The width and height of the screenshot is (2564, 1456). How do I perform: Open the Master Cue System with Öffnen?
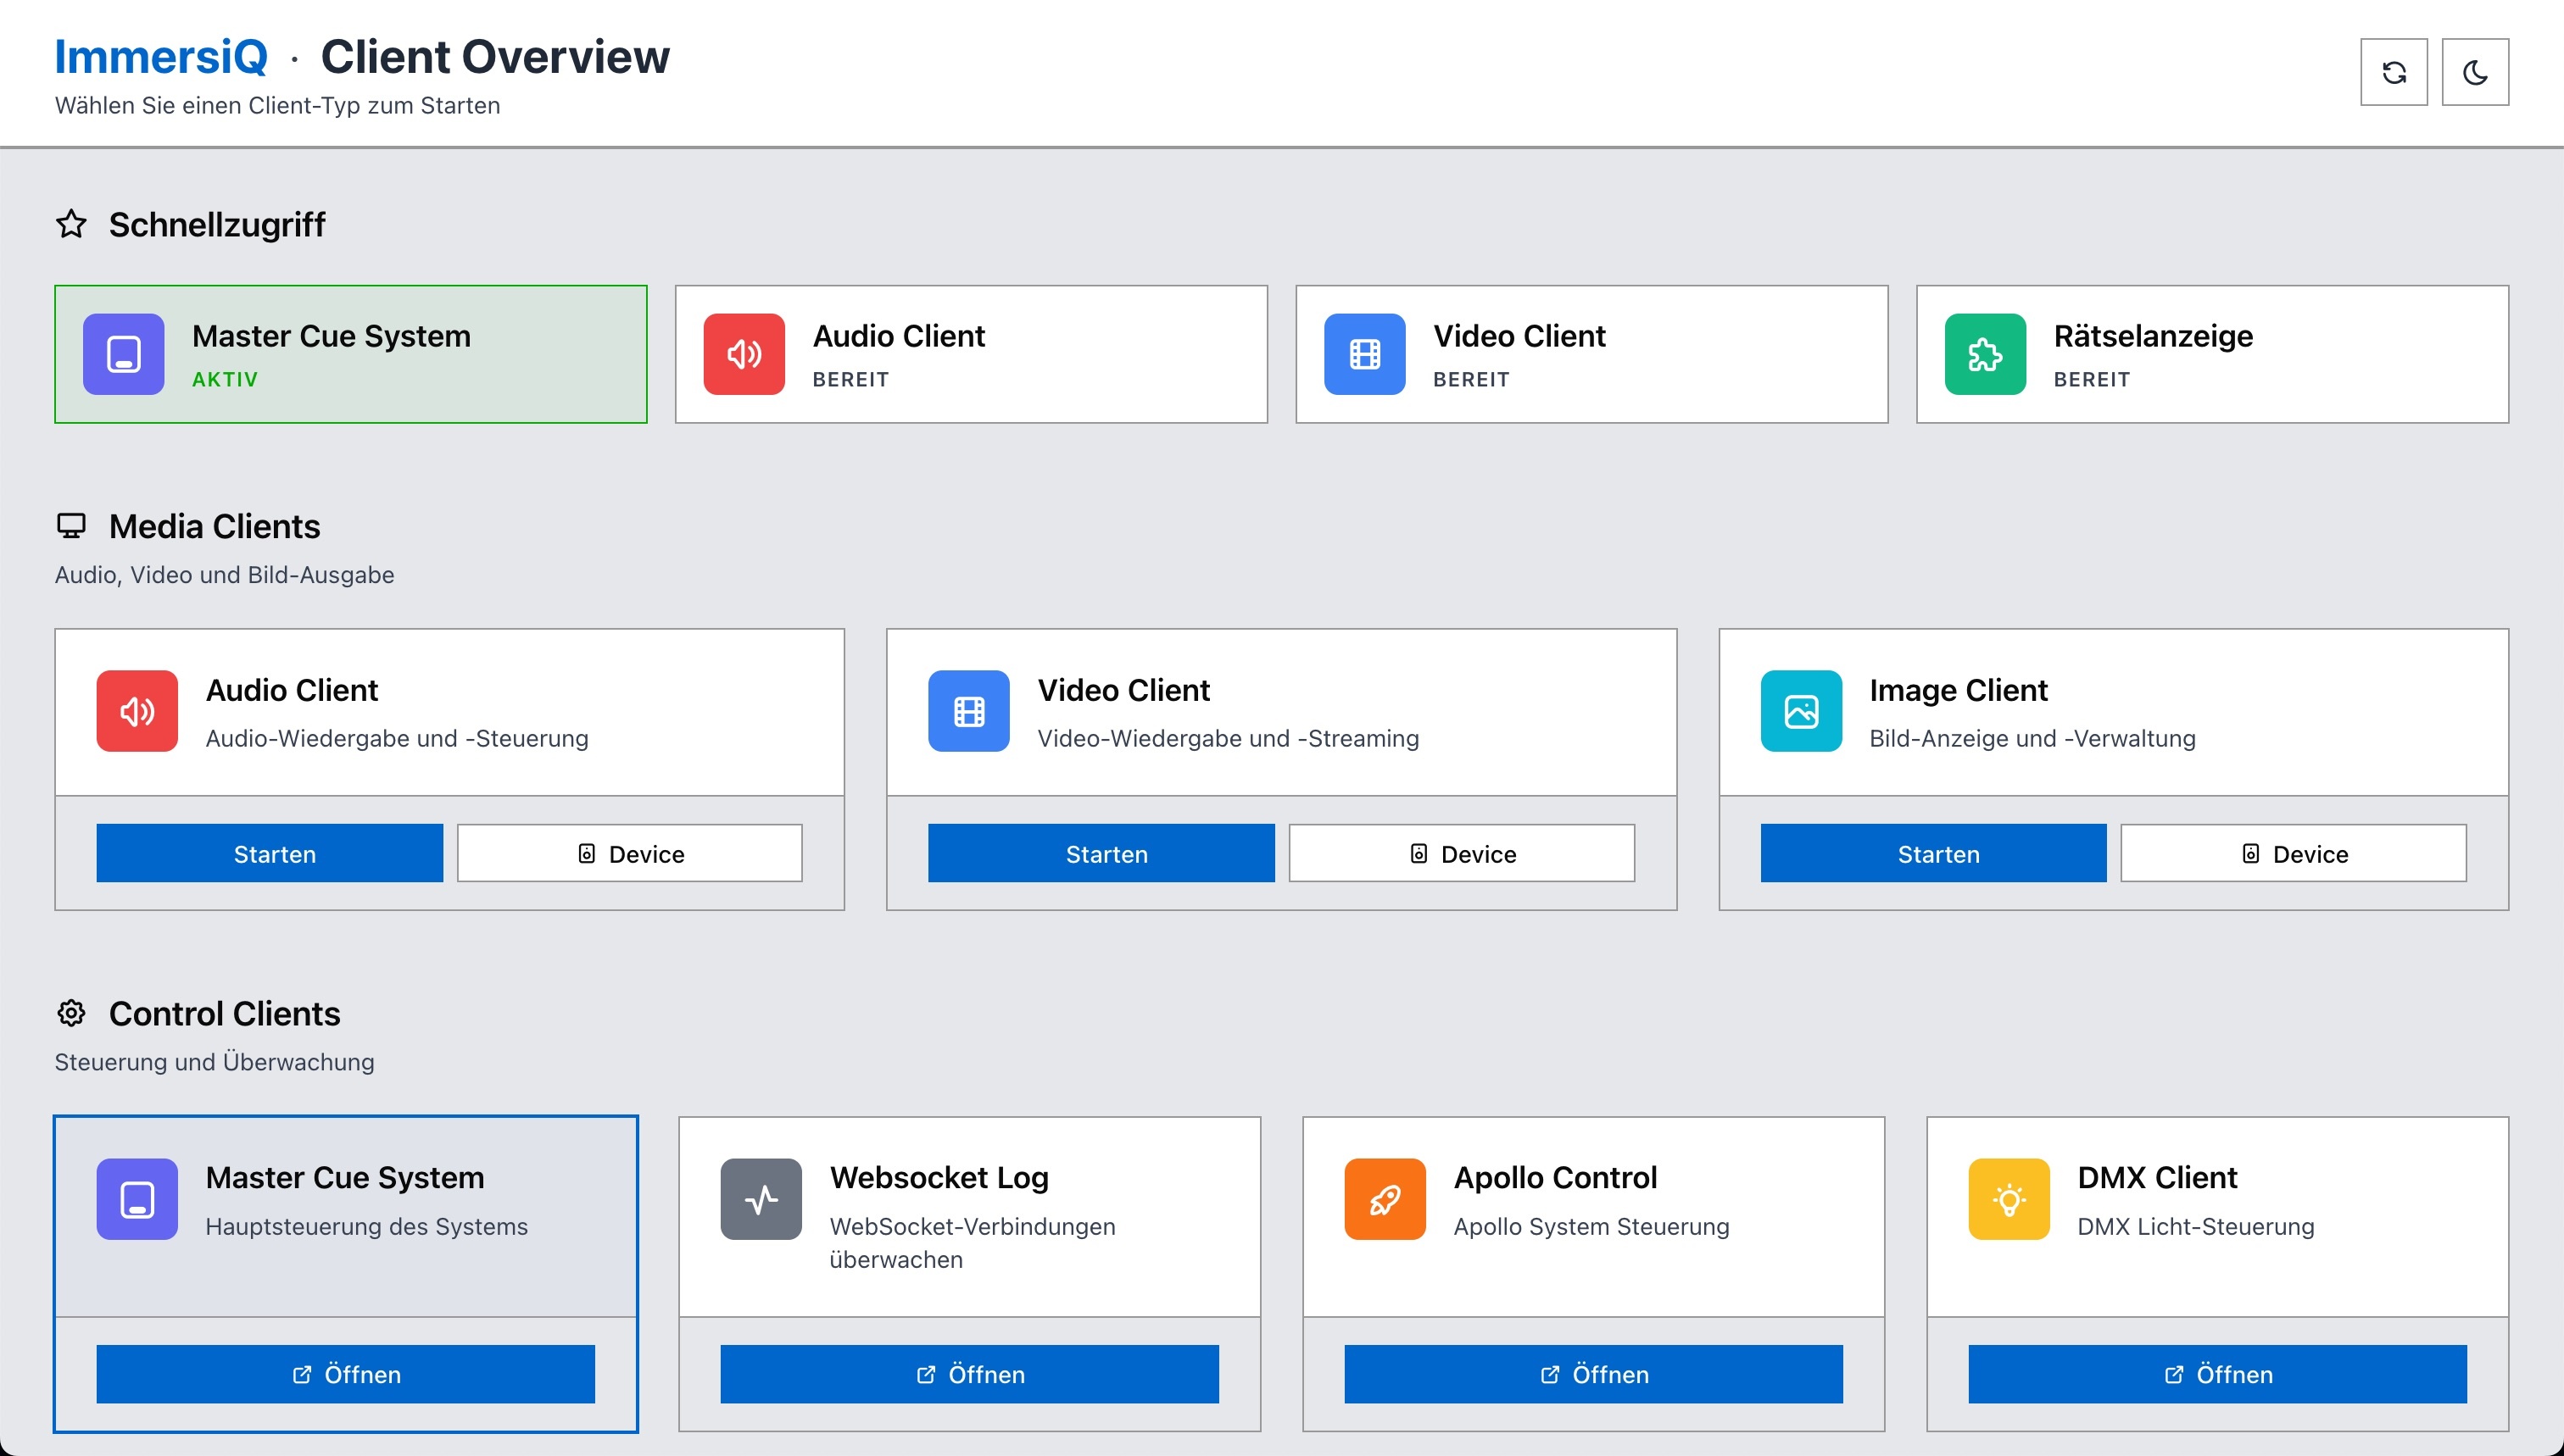(x=345, y=1374)
